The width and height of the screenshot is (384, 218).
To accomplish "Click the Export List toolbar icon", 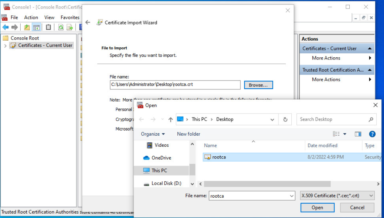I will click(x=70, y=27).
